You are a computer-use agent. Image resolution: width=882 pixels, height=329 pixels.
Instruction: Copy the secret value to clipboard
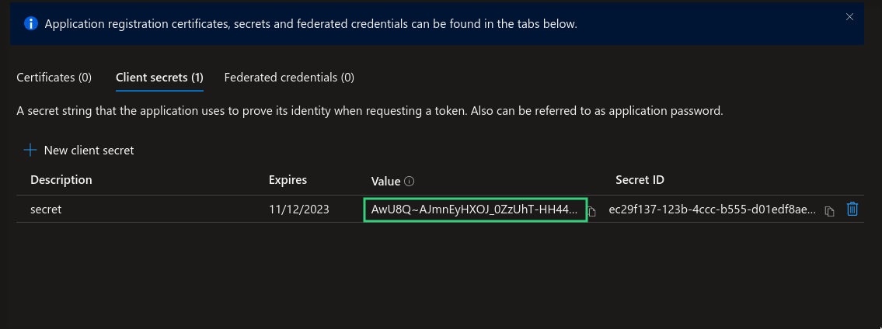point(592,211)
